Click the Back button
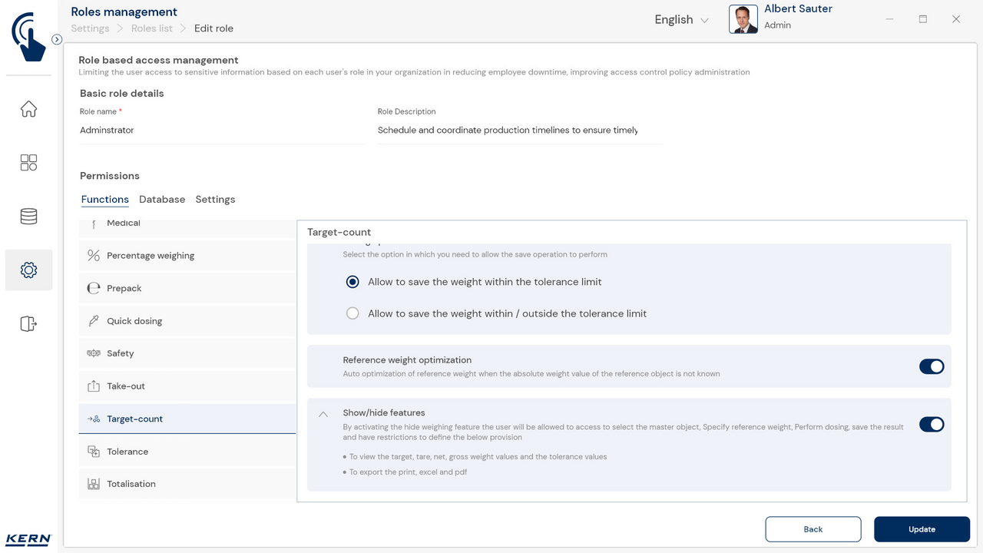The image size is (983, 553). coord(813,529)
